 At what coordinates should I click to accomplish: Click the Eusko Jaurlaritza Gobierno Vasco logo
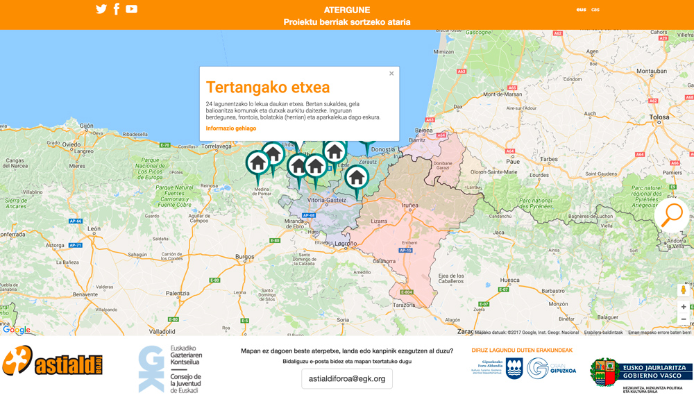641,375
